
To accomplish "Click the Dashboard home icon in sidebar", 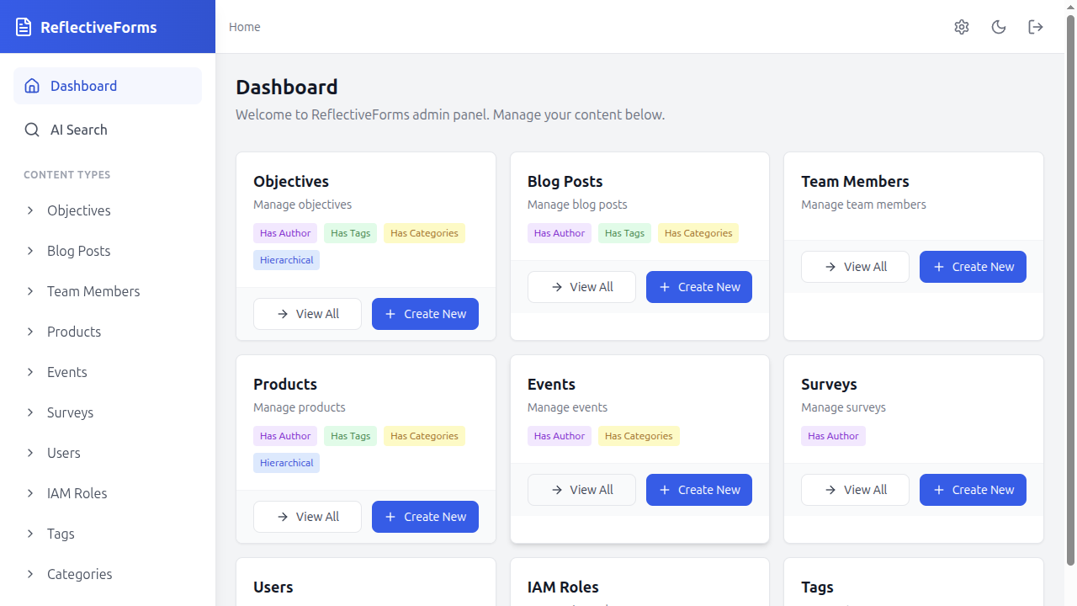I will [x=32, y=86].
